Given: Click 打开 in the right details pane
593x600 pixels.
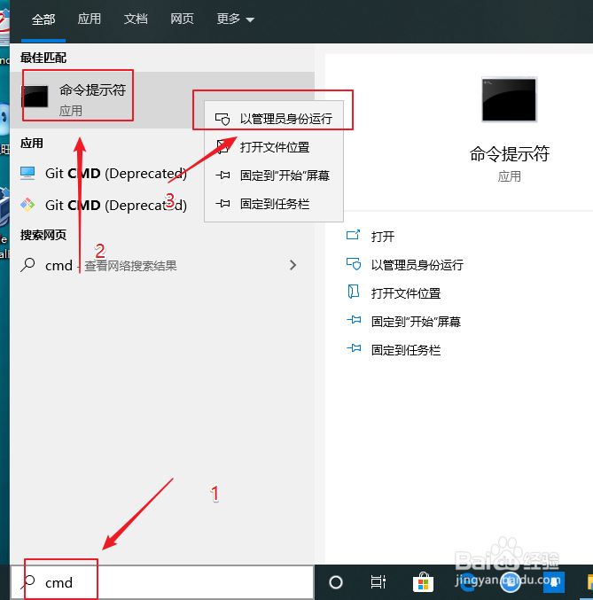Looking at the screenshot, I should coord(383,236).
